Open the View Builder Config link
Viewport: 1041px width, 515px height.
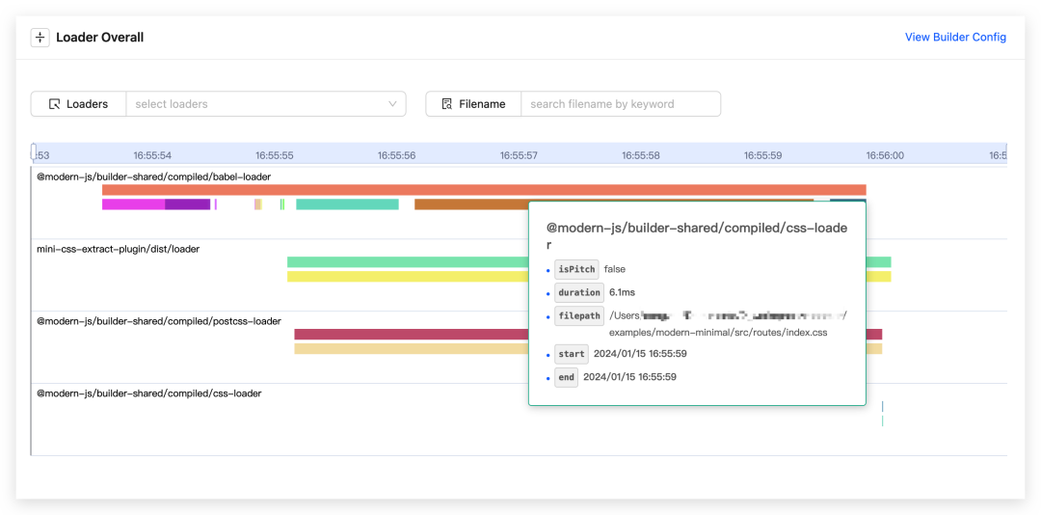(x=954, y=38)
